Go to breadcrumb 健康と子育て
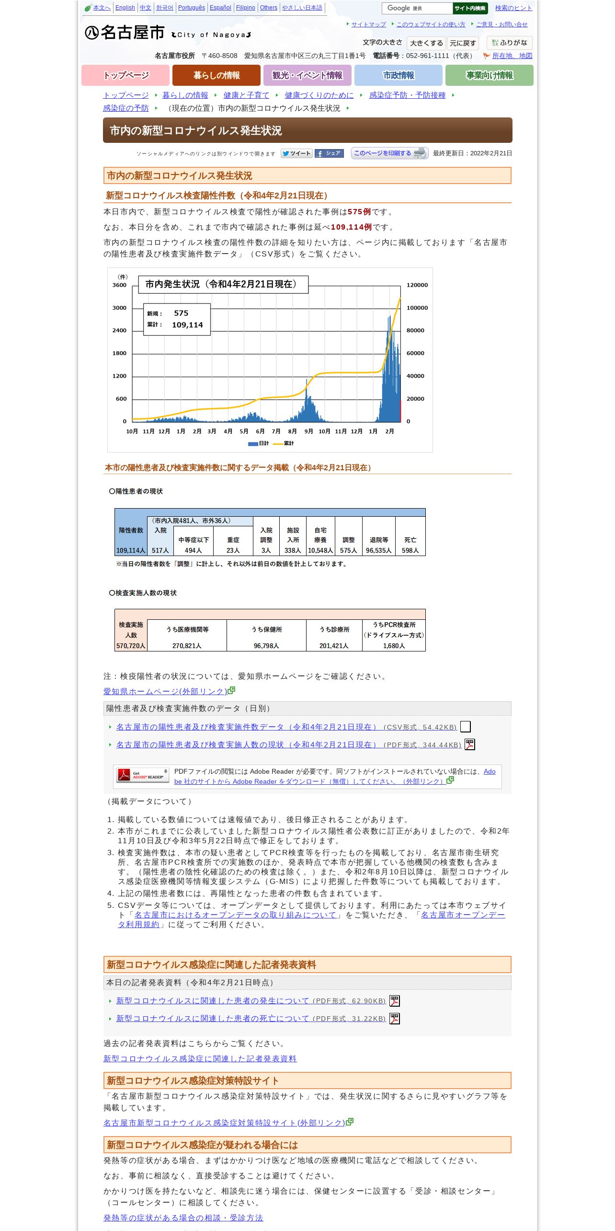Image resolution: width=615 pixels, height=1231 pixels. 247,95
